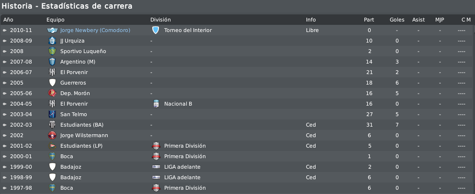Image resolution: width=475 pixels, height=194 pixels.
Task: Sort the table by Año column header
Action: point(9,20)
